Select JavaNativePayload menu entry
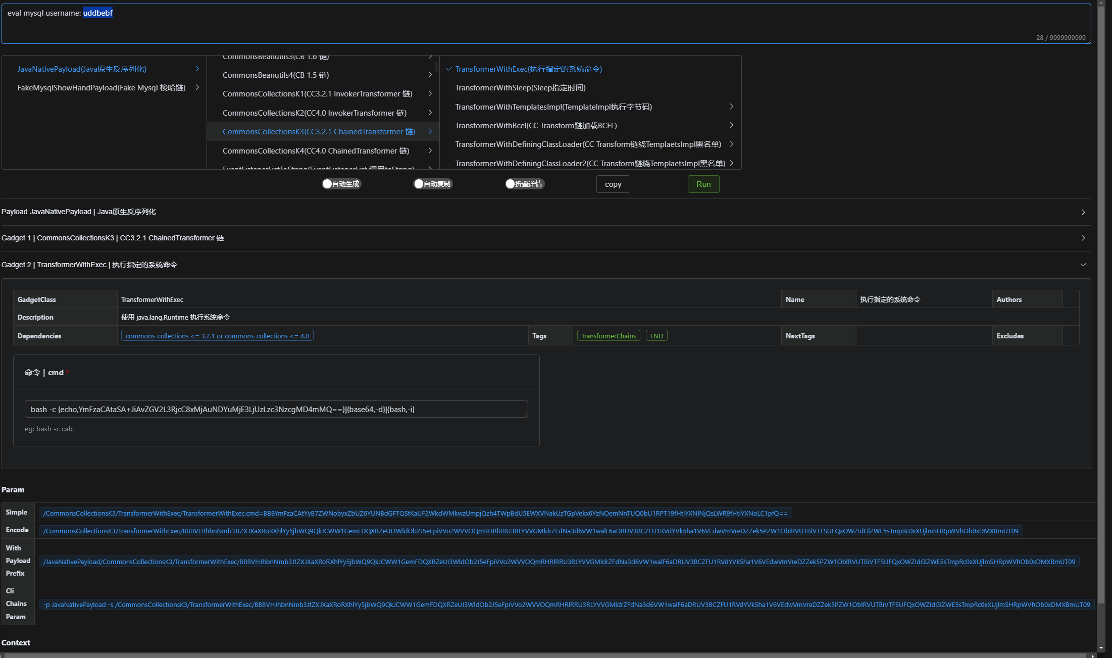 point(104,69)
